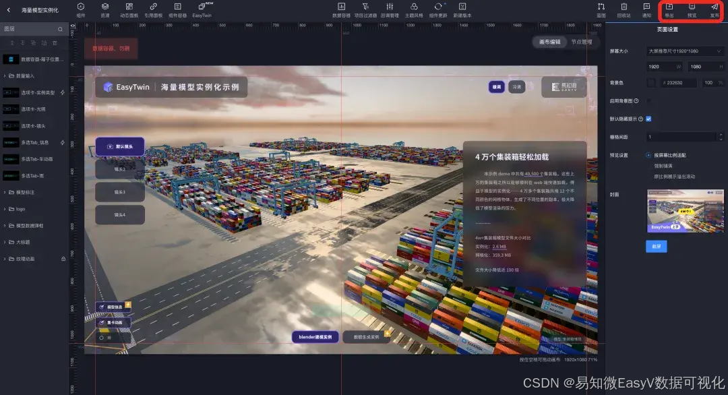The height and width of the screenshot is (395, 728).
Task: Click the background color hex value field
Action: pos(678,83)
